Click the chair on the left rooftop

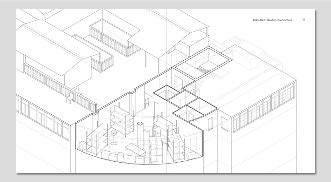[70, 97]
